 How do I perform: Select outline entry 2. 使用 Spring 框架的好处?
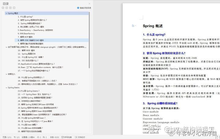32,20
